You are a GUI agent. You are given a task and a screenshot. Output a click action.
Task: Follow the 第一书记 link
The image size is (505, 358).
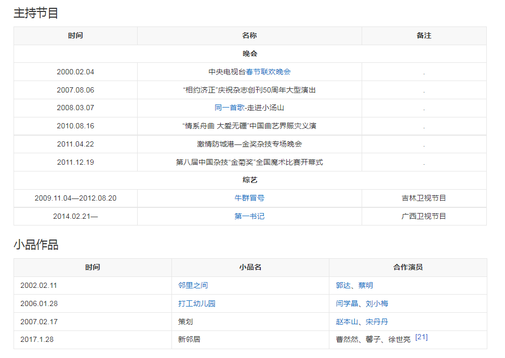click(249, 216)
